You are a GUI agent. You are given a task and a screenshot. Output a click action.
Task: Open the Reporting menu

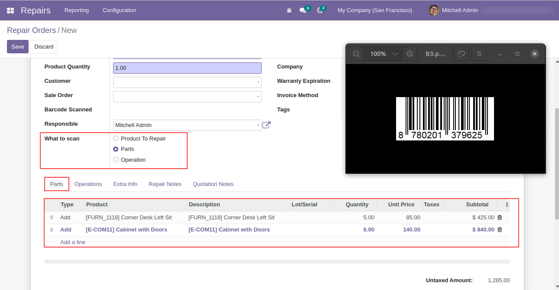77,10
